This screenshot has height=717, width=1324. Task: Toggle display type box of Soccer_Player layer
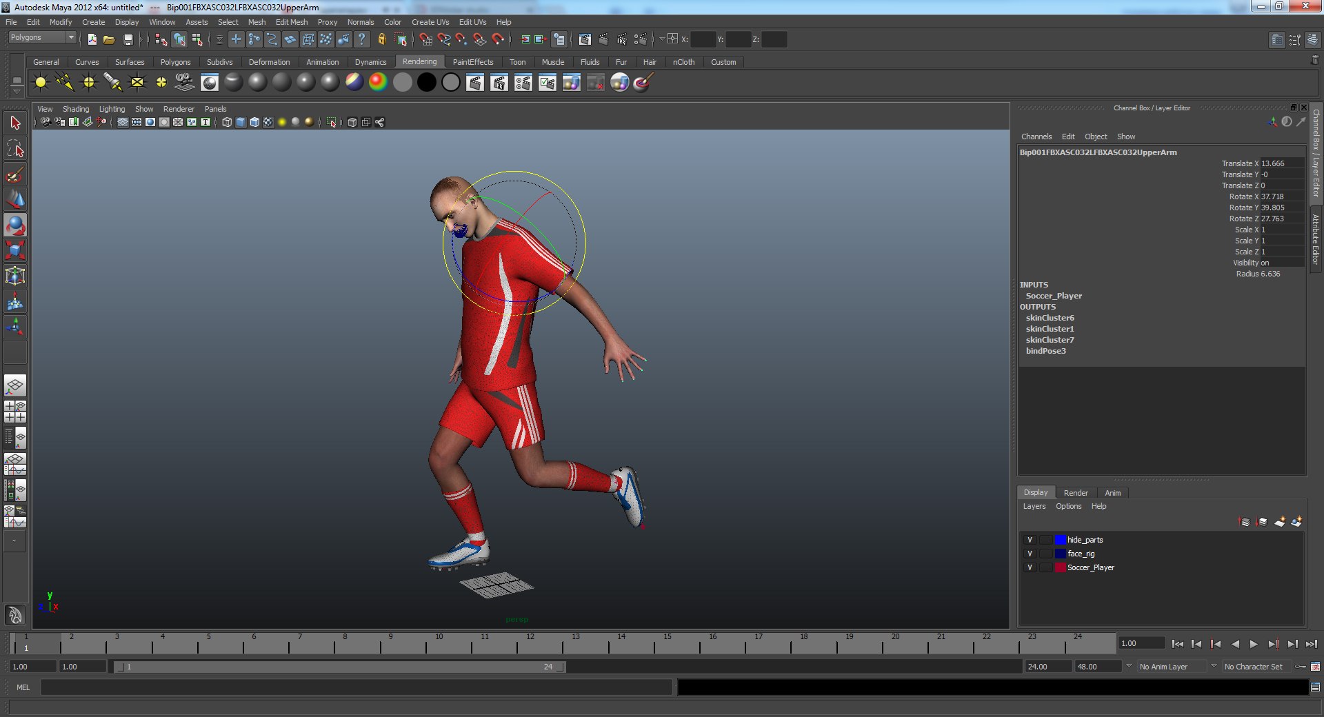(x=1046, y=567)
